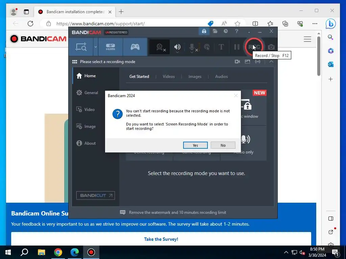346x259 pixels.
Task: Refresh the page in Edge
Action: point(30,24)
